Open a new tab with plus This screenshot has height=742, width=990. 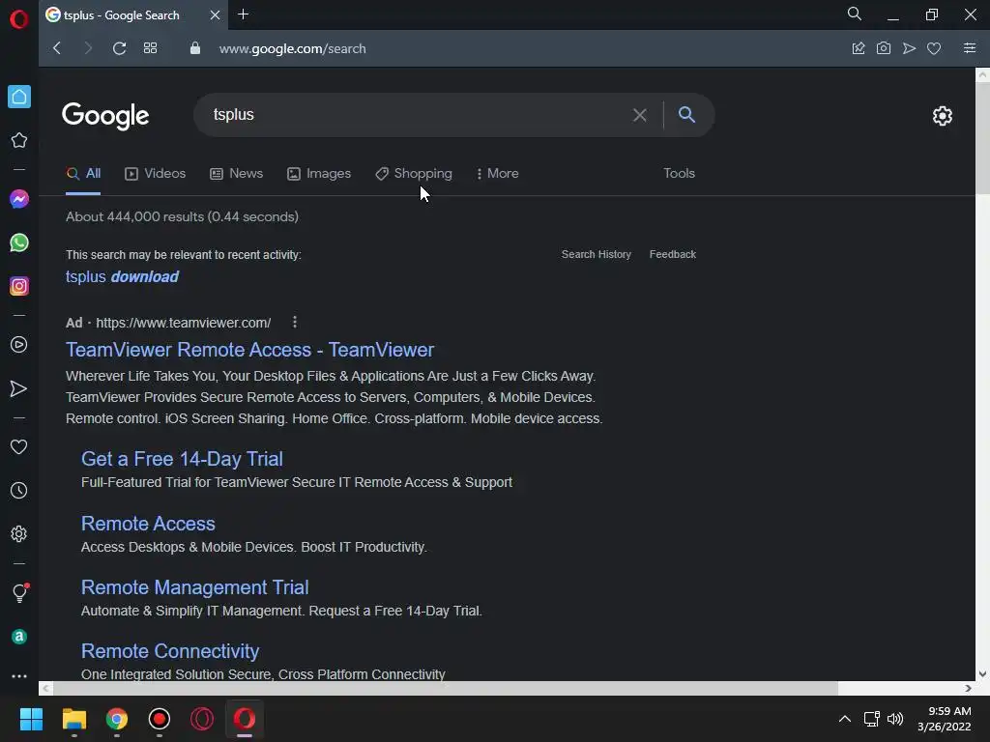point(243,14)
